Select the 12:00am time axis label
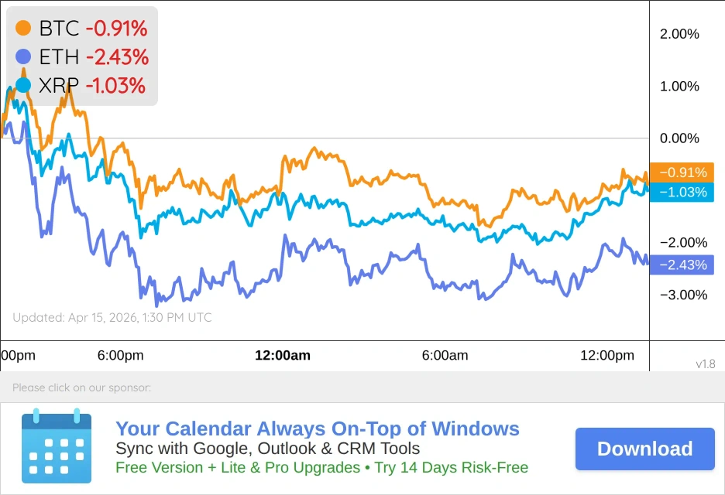 pyautogui.click(x=283, y=356)
